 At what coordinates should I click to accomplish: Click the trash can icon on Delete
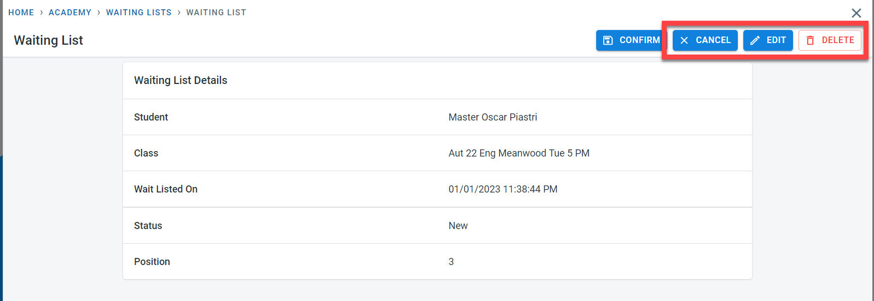(x=810, y=40)
